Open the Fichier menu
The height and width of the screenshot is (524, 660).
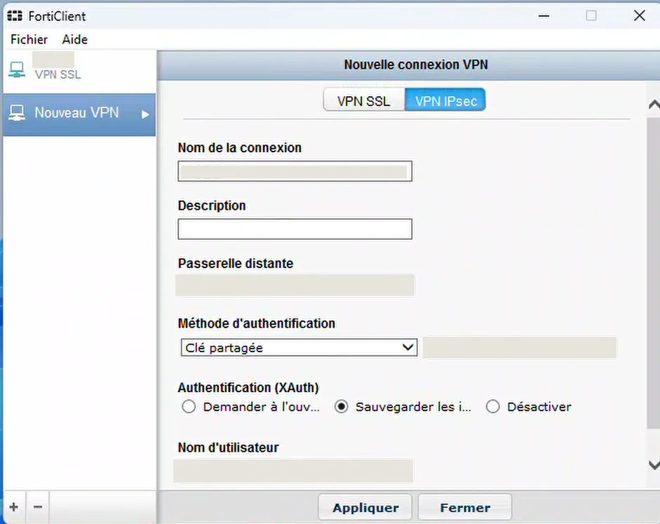coord(29,39)
